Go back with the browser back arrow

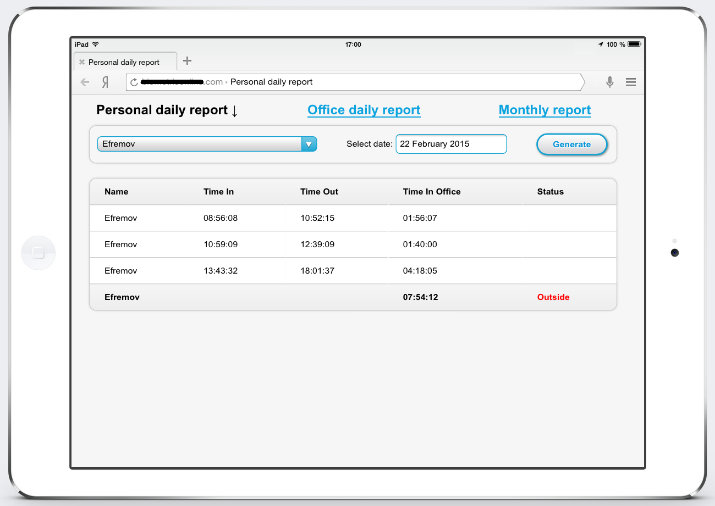click(85, 82)
